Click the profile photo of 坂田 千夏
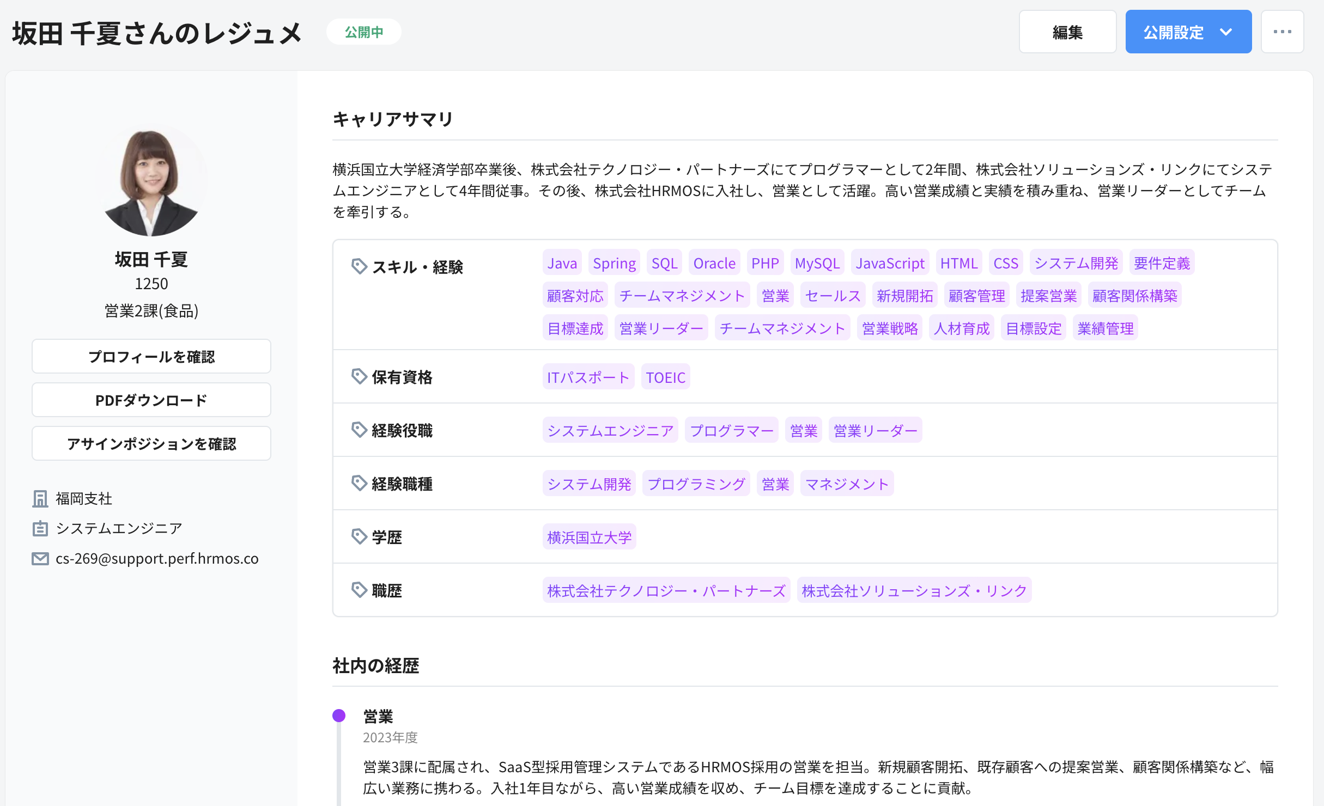1324x806 pixels. (151, 181)
